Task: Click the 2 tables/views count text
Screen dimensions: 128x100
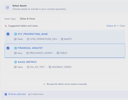Action: click(37, 94)
